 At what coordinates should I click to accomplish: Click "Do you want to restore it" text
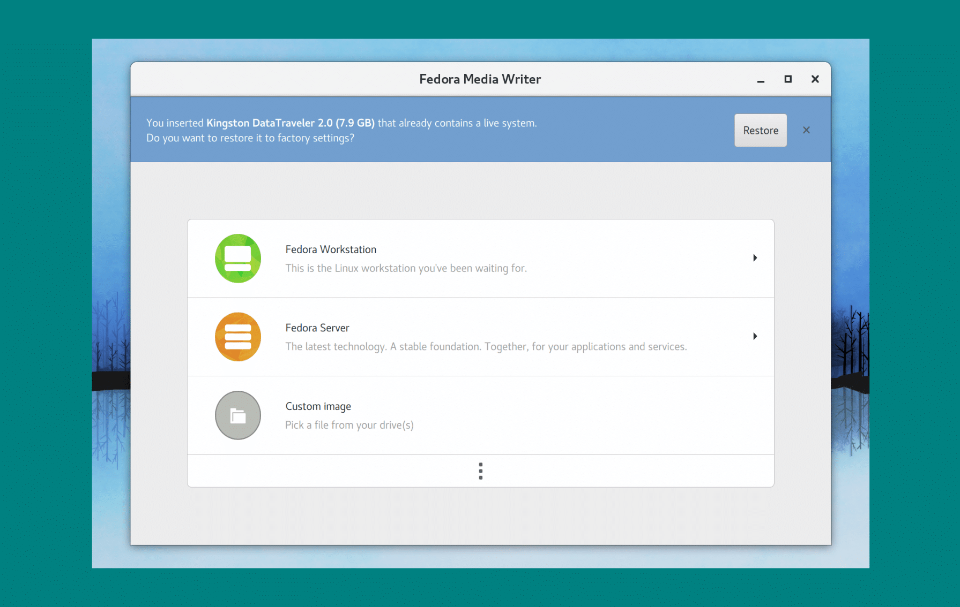point(250,138)
